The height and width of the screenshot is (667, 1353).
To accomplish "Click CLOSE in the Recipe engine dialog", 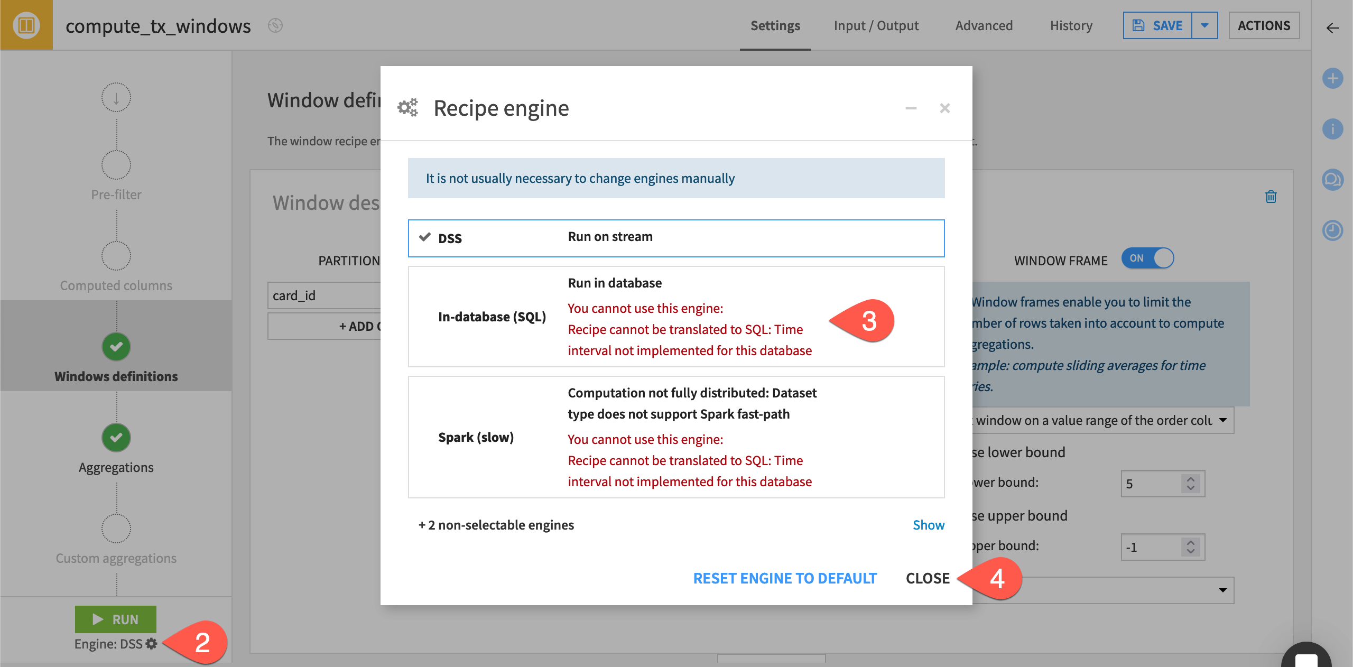I will point(928,578).
